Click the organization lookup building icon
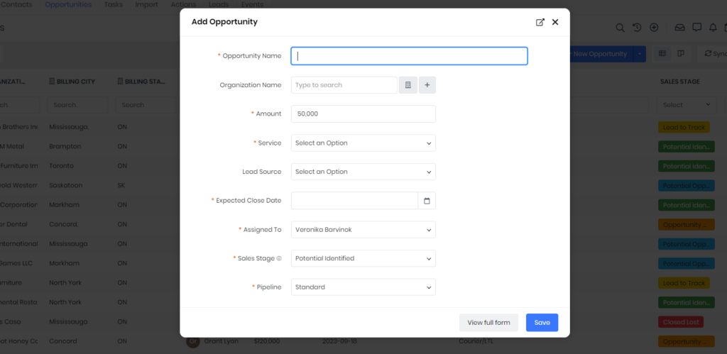 pyautogui.click(x=408, y=85)
